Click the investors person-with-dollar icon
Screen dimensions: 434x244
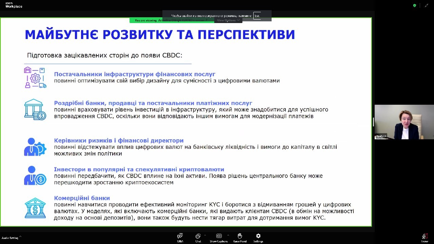pyautogui.click(x=35, y=176)
